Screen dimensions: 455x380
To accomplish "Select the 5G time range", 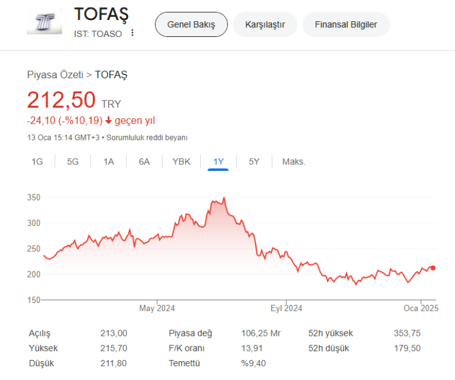I will [x=73, y=162].
